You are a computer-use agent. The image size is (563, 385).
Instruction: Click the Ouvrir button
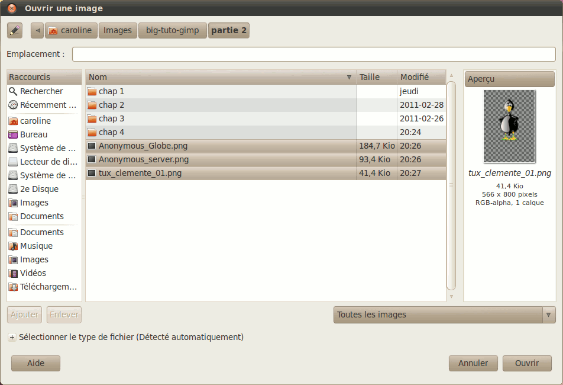[526, 363]
